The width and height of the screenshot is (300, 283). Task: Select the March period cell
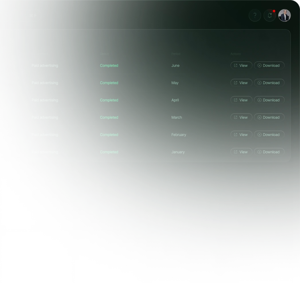coord(177,117)
